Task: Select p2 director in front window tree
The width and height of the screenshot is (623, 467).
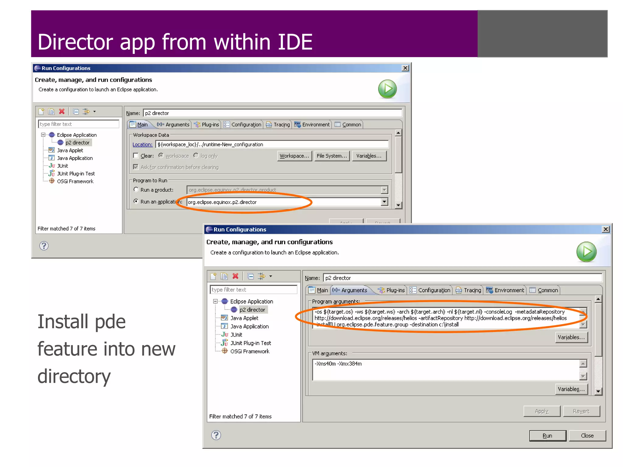Action: 252,310
